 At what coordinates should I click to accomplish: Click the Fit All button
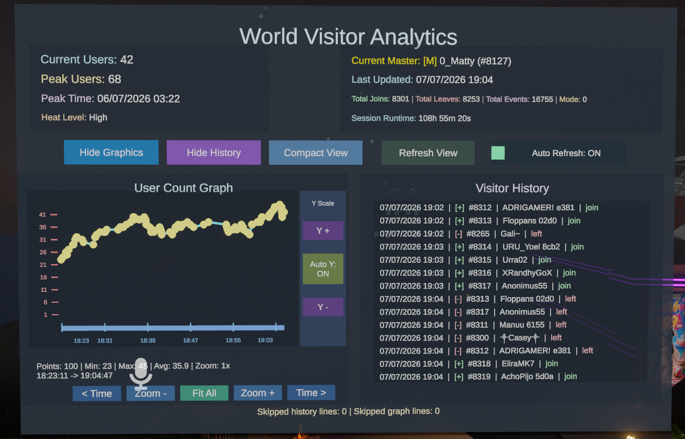[x=204, y=393]
